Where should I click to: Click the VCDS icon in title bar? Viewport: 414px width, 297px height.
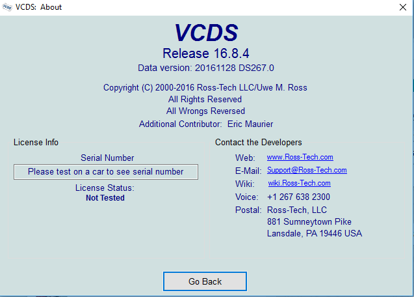click(x=7, y=7)
